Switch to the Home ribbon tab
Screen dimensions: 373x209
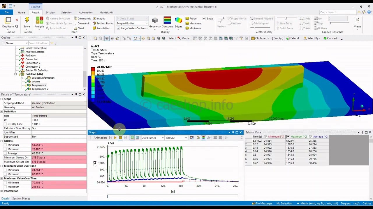click(21, 12)
